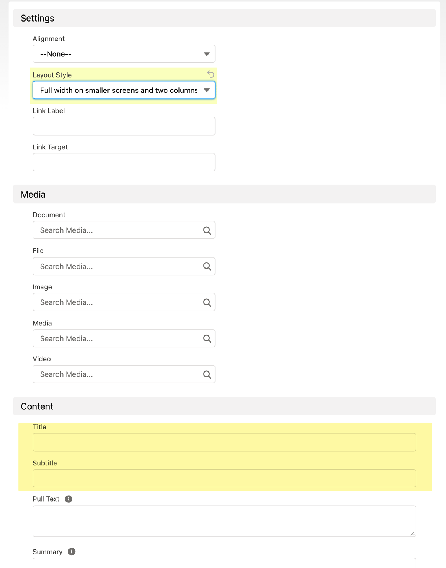Click inside the Link Label input field

[x=123, y=126]
